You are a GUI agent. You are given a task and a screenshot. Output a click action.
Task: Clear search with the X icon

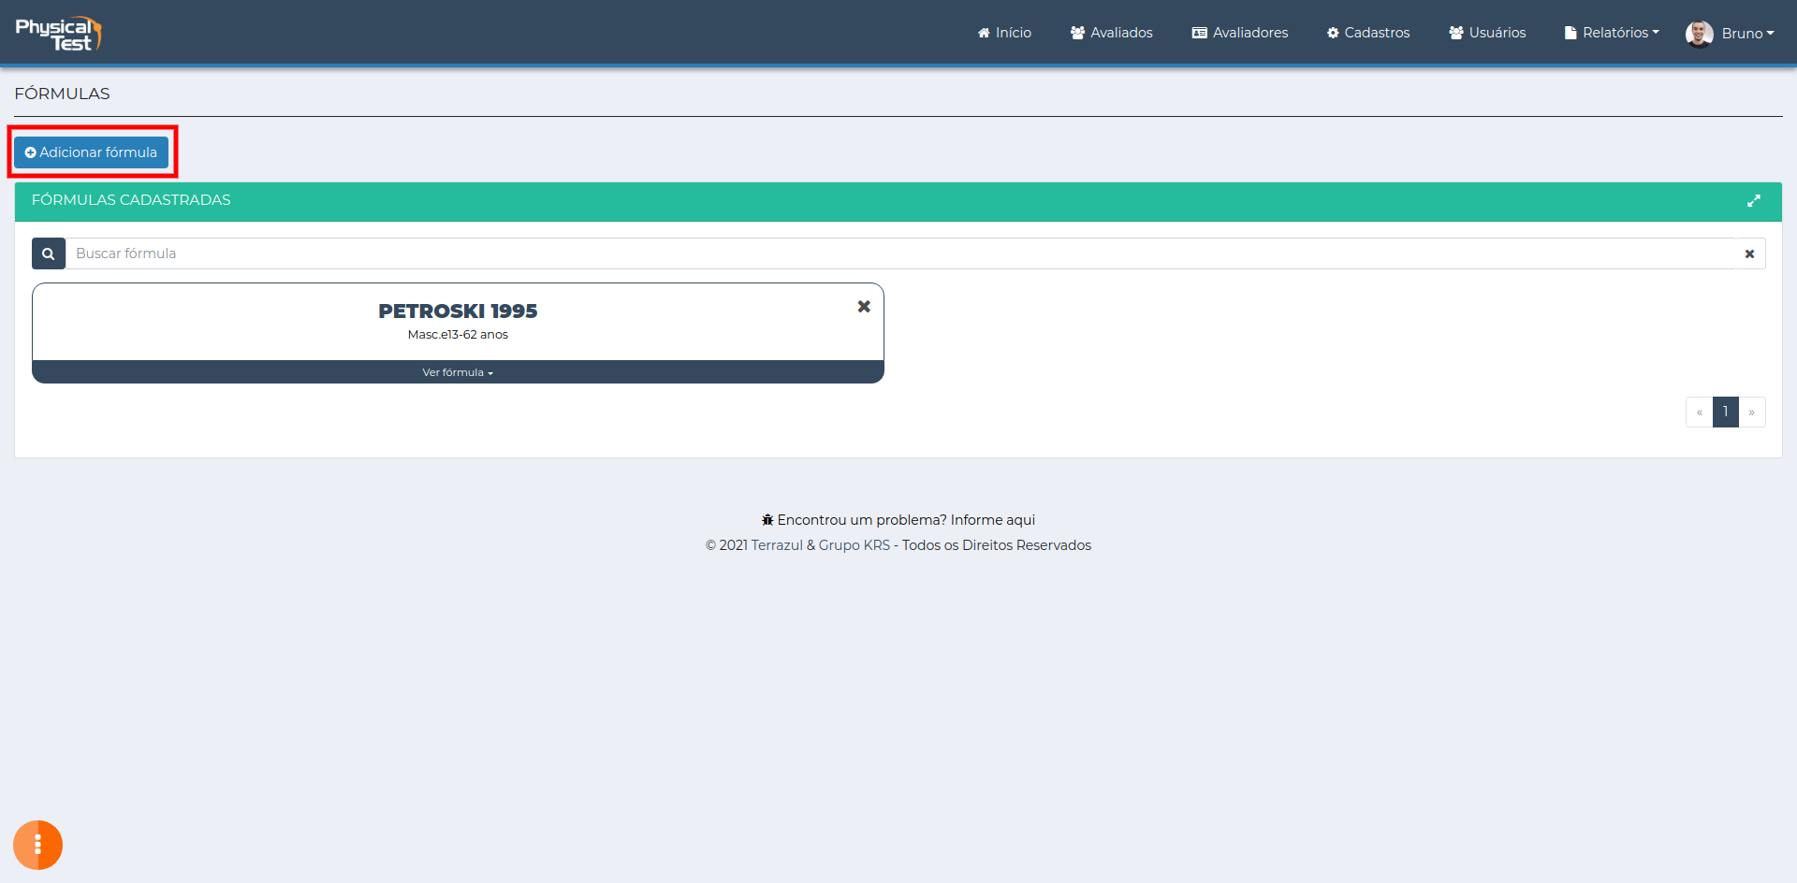click(x=1749, y=253)
